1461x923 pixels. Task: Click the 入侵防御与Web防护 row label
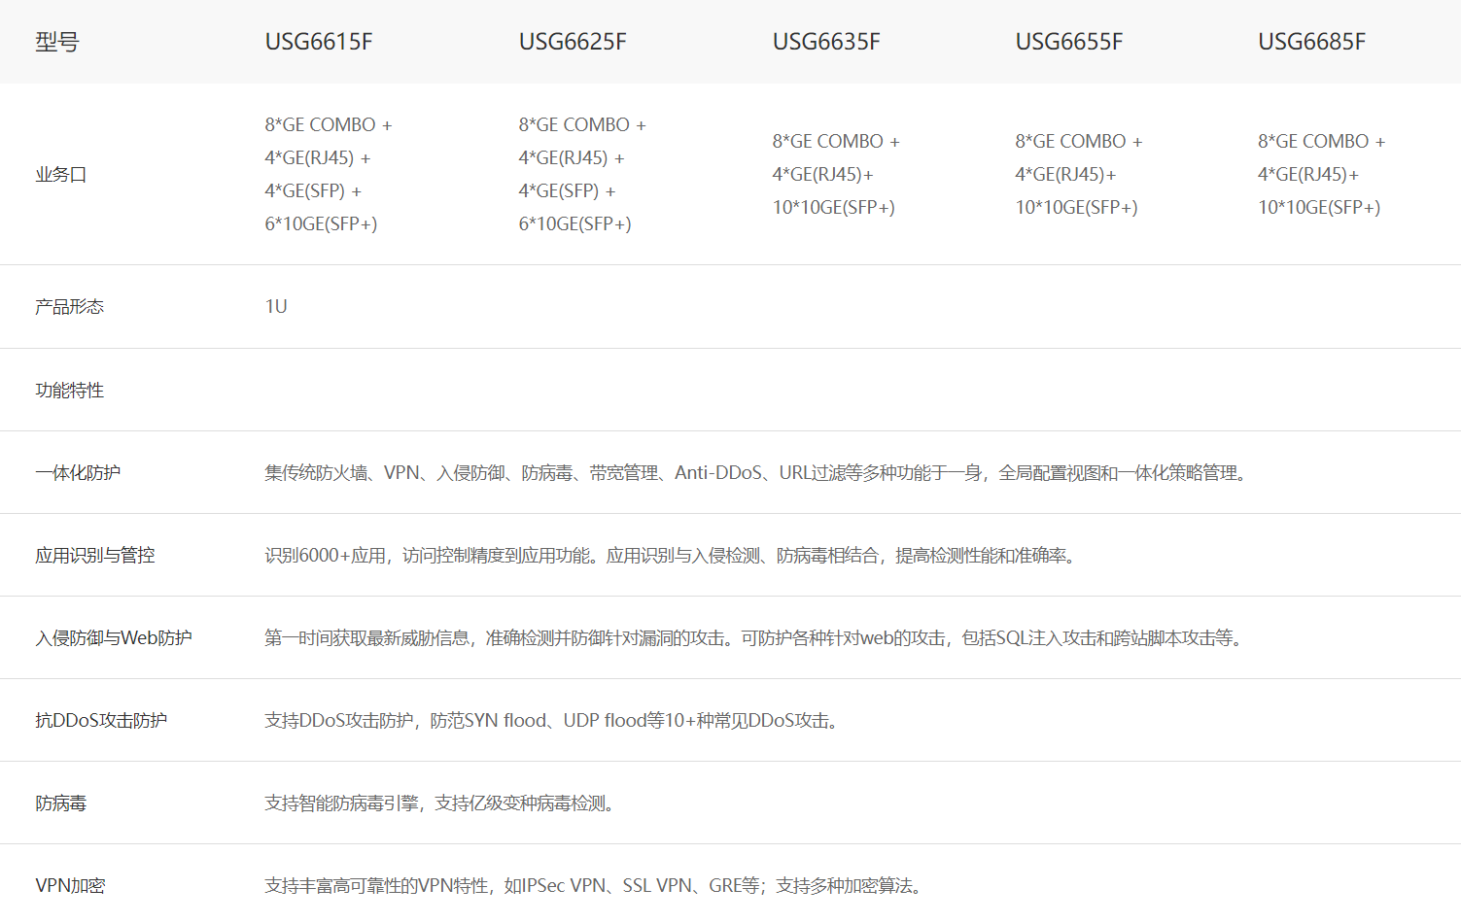point(114,638)
